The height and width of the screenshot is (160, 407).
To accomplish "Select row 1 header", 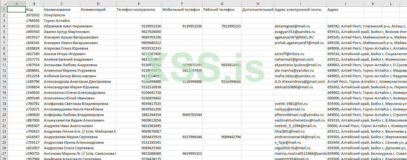I will tap(4, 9).
